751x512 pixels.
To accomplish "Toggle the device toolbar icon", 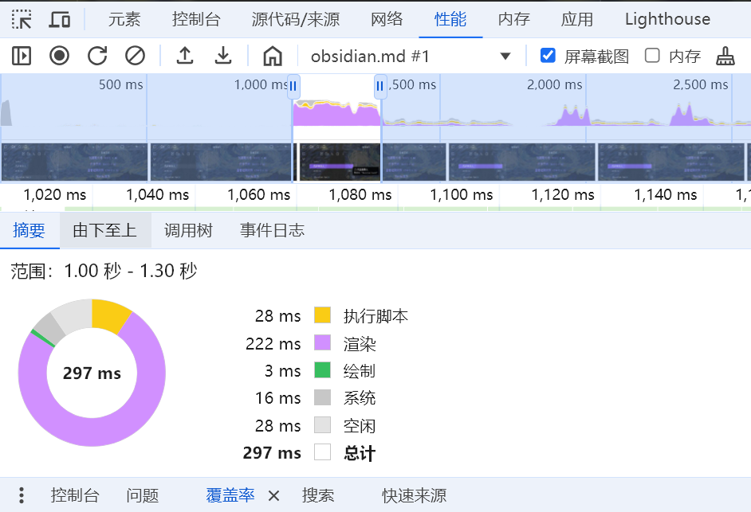I will click(60, 19).
